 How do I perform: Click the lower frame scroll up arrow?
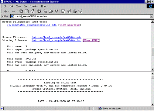click(152, 74)
